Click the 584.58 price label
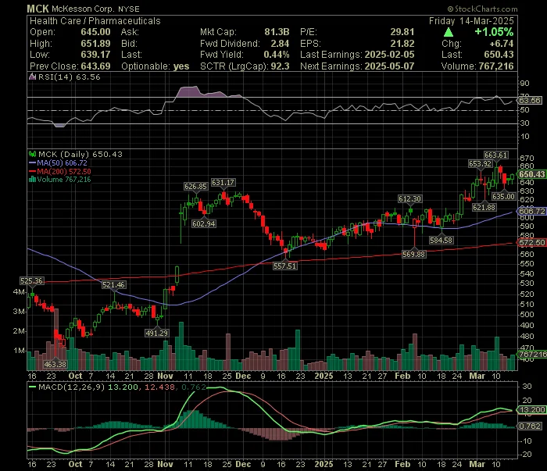547x471 pixels. point(442,241)
